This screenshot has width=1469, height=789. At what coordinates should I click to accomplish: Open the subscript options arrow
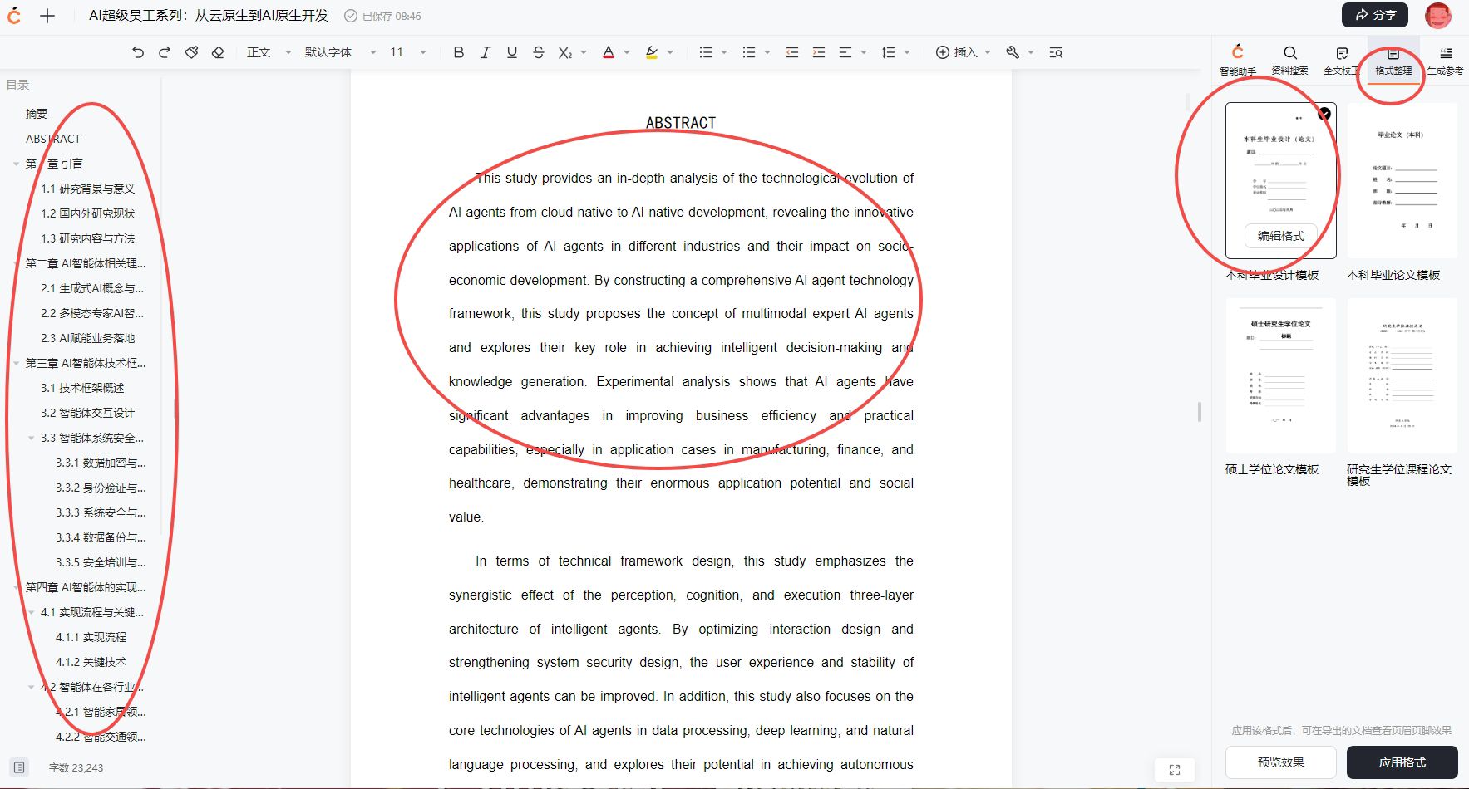click(584, 52)
